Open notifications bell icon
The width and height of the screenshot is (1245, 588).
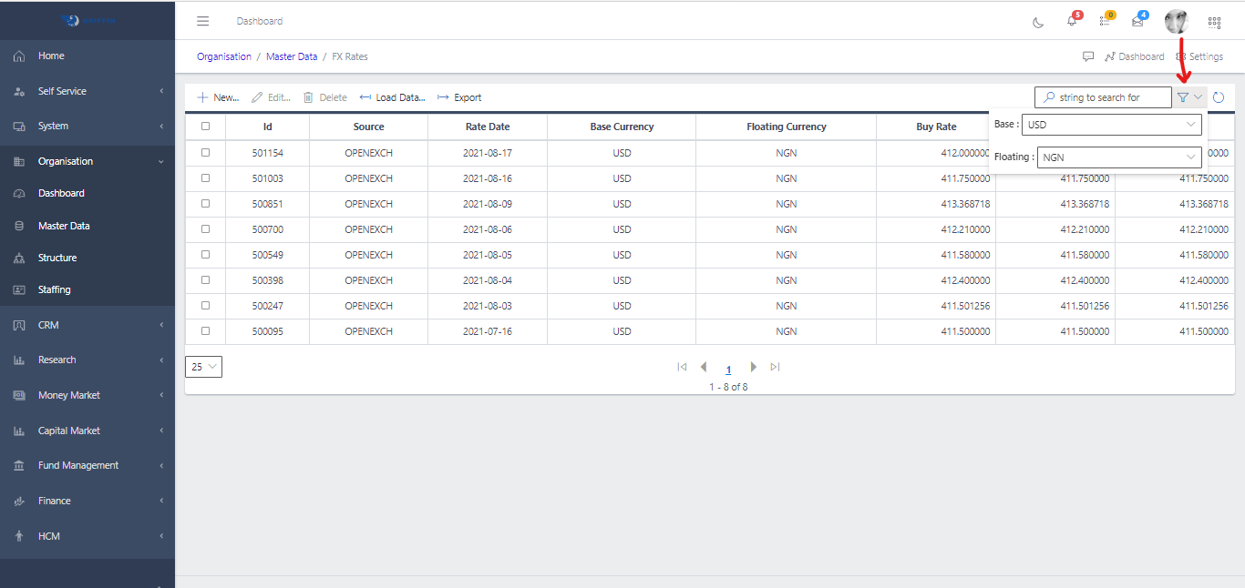pos(1072,22)
